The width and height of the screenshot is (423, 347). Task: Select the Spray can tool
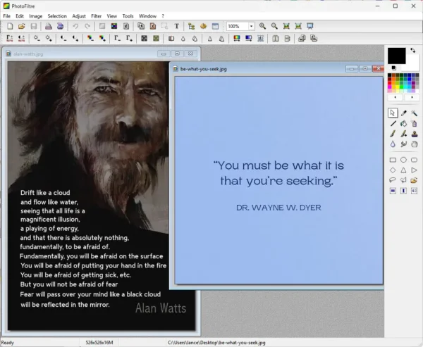pos(414,124)
